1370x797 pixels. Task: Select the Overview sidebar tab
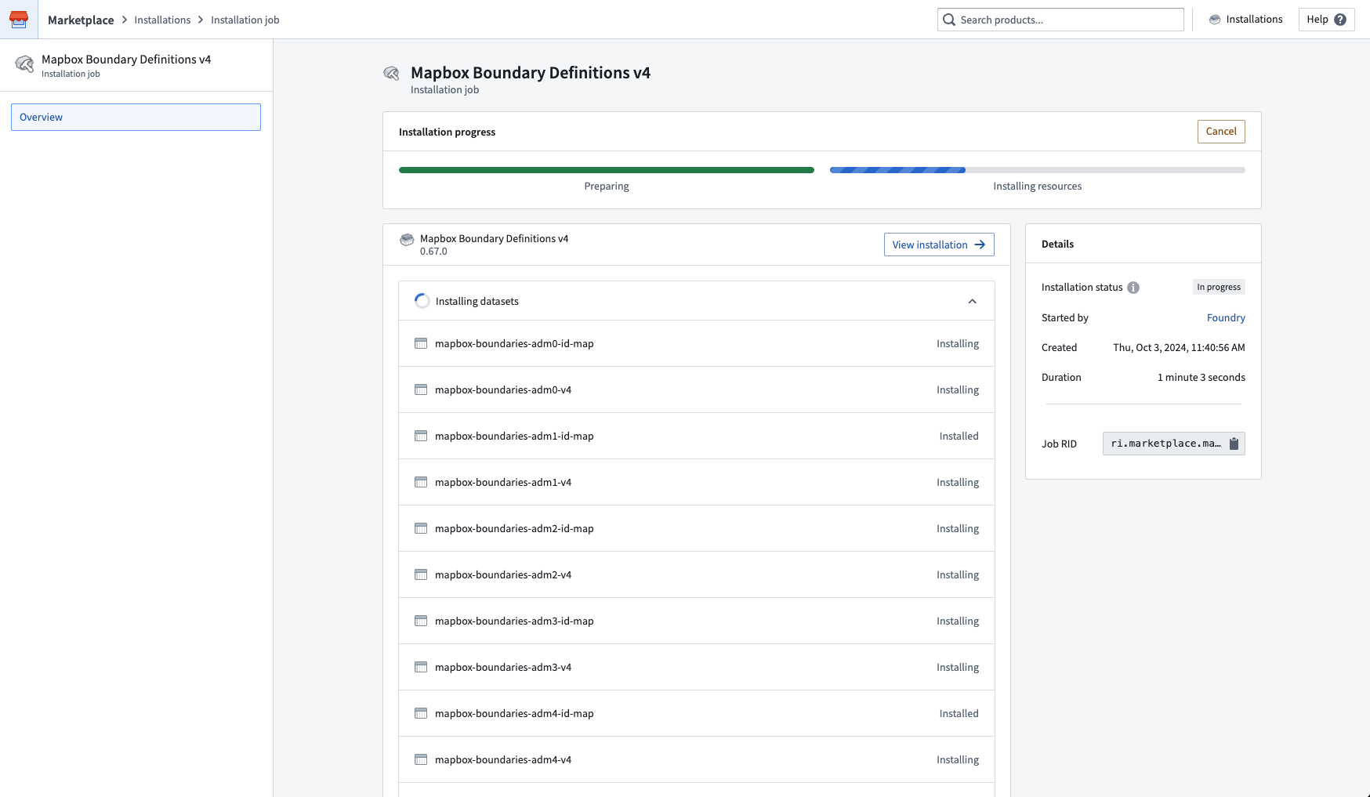coord(136,117)
